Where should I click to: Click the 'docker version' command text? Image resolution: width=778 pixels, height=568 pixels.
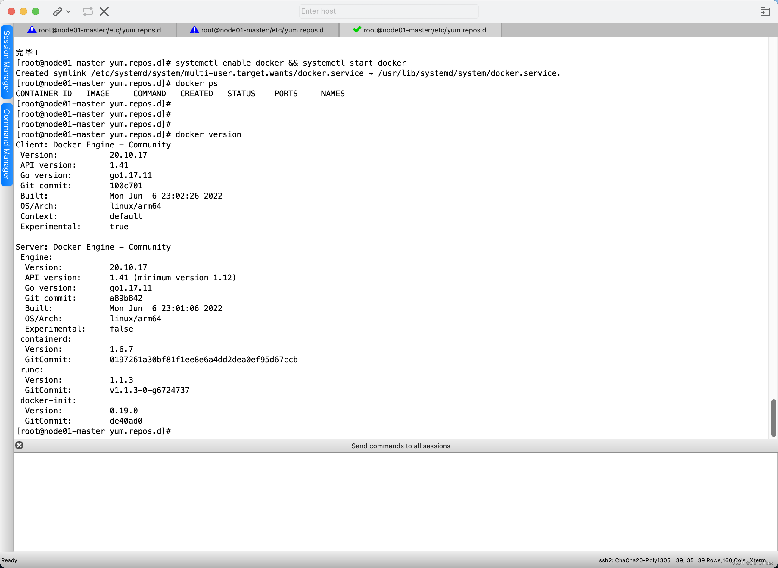(208, 134)
